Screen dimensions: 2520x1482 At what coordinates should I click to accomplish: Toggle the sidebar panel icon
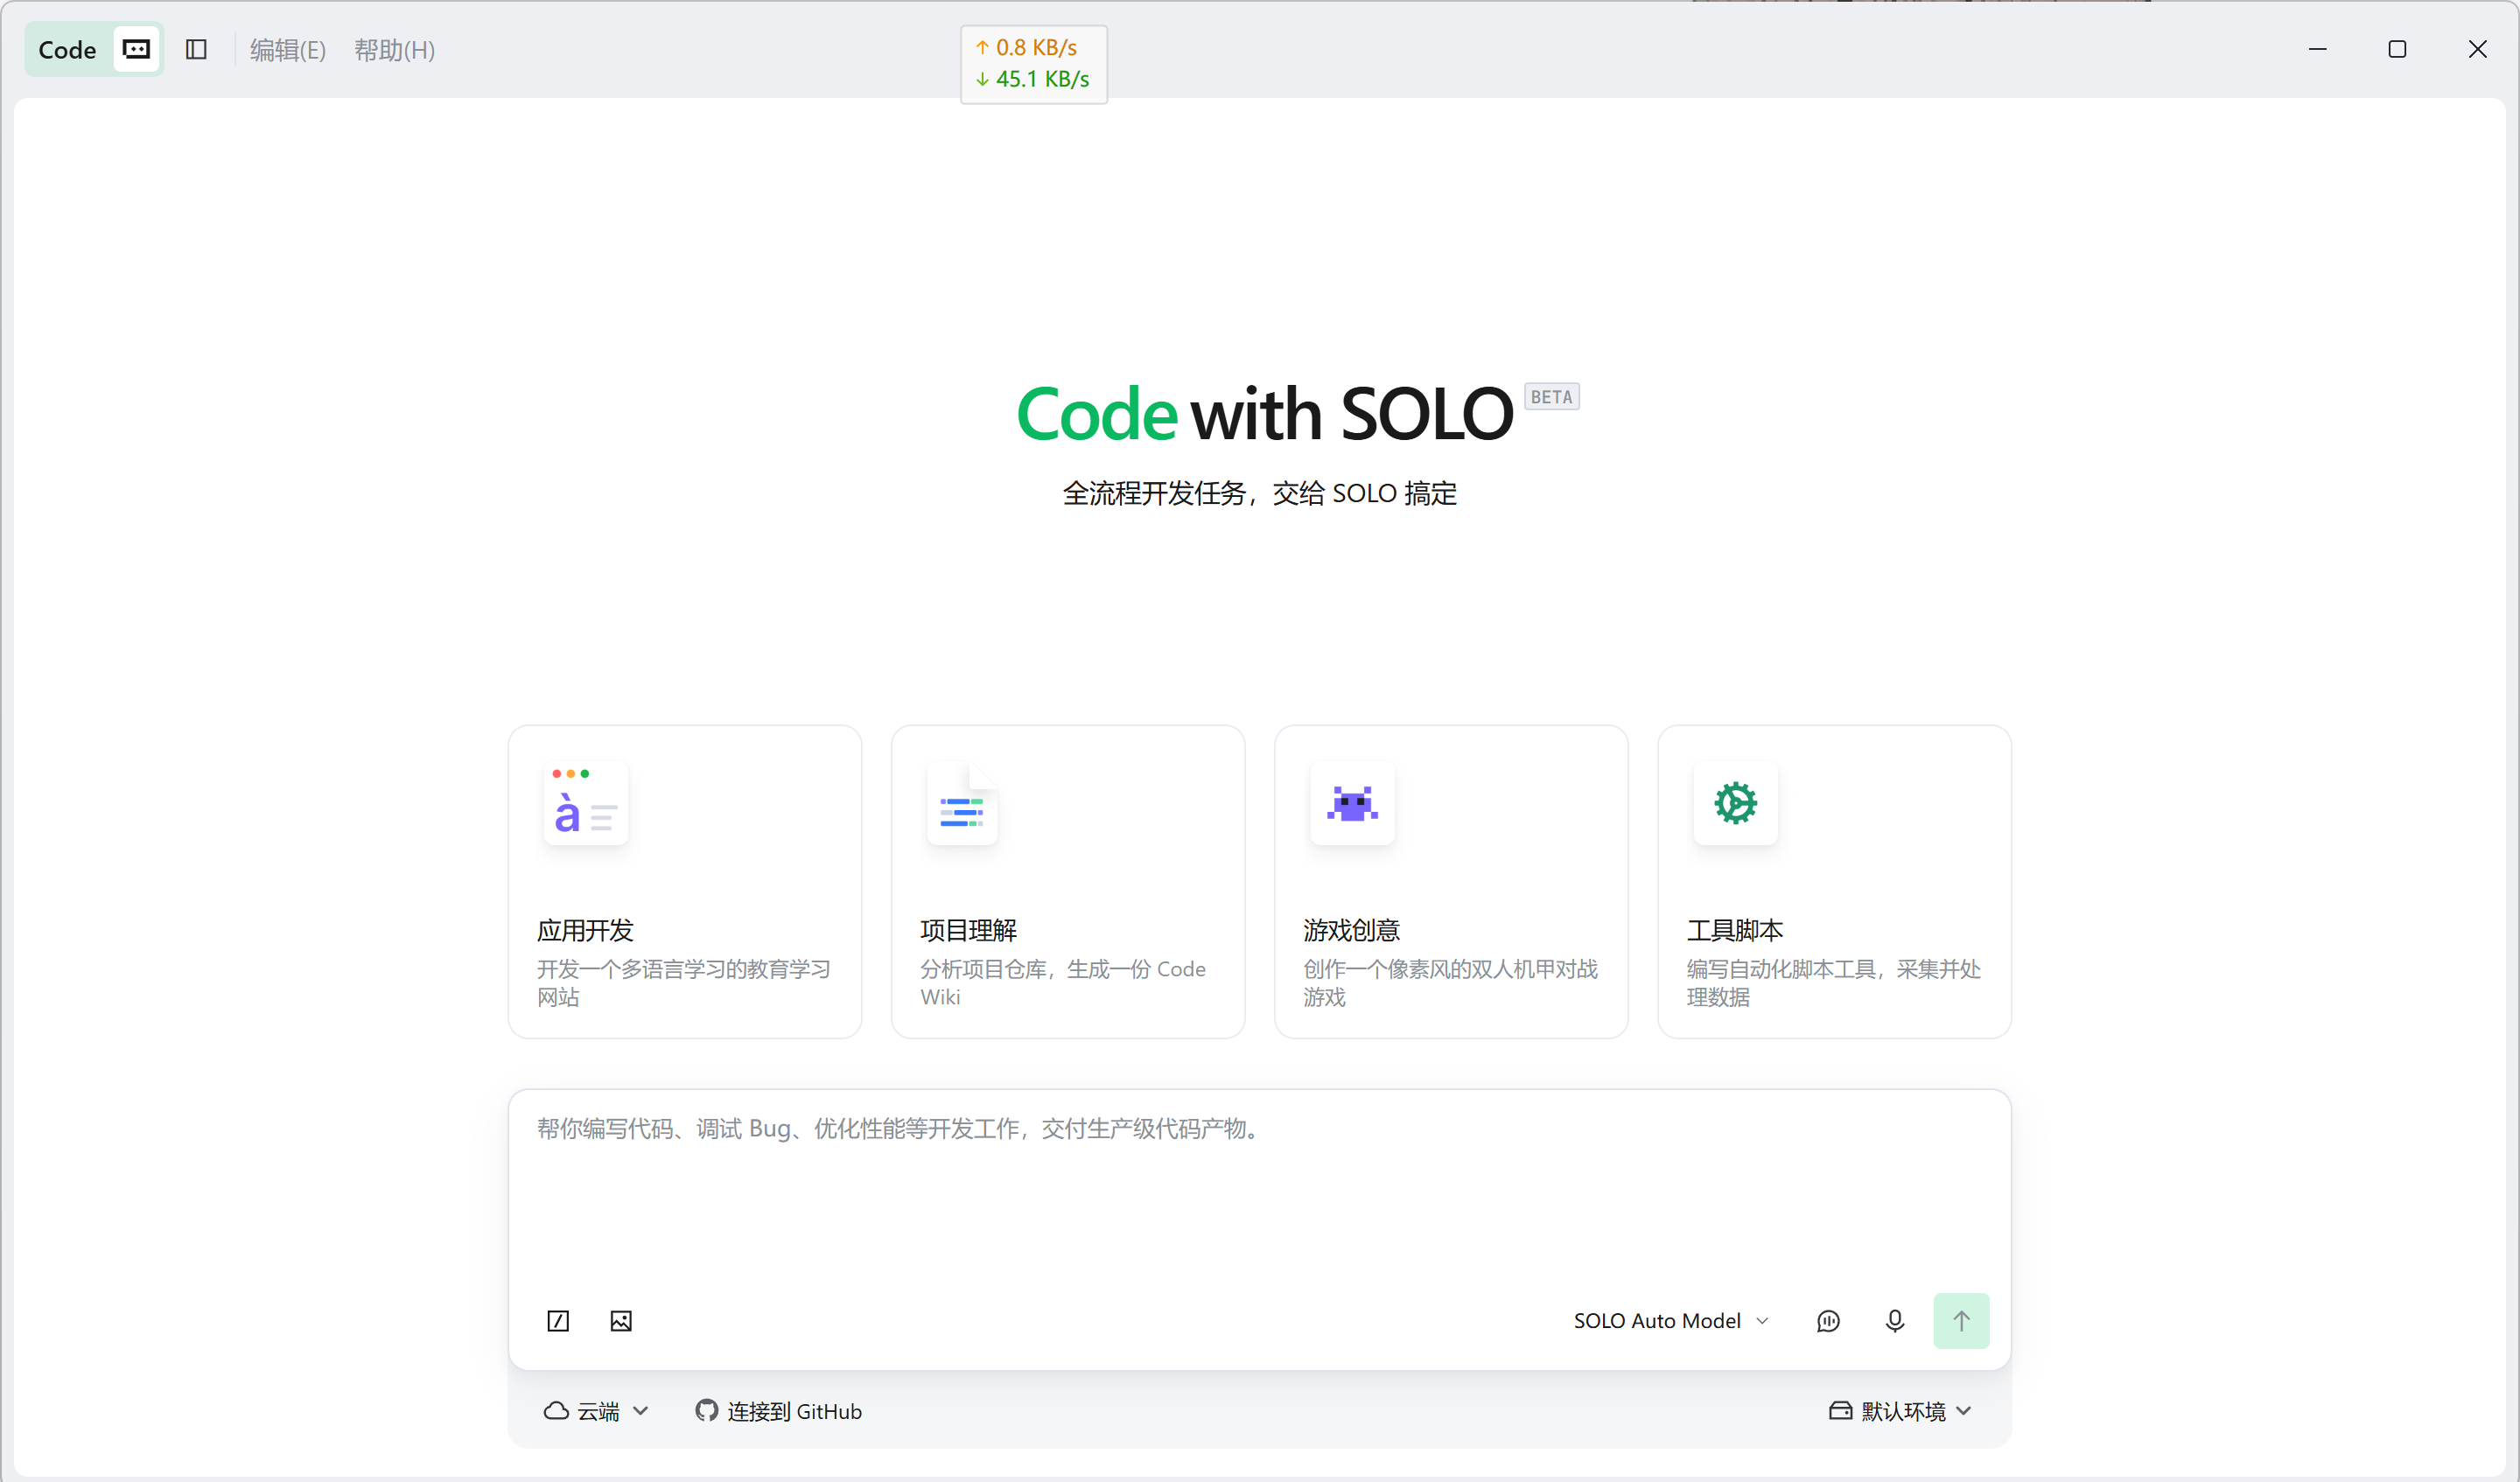click(x=196, y=49)
